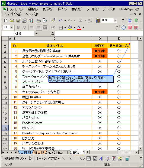Expand more formatting toolbar options

click(116, 28)
